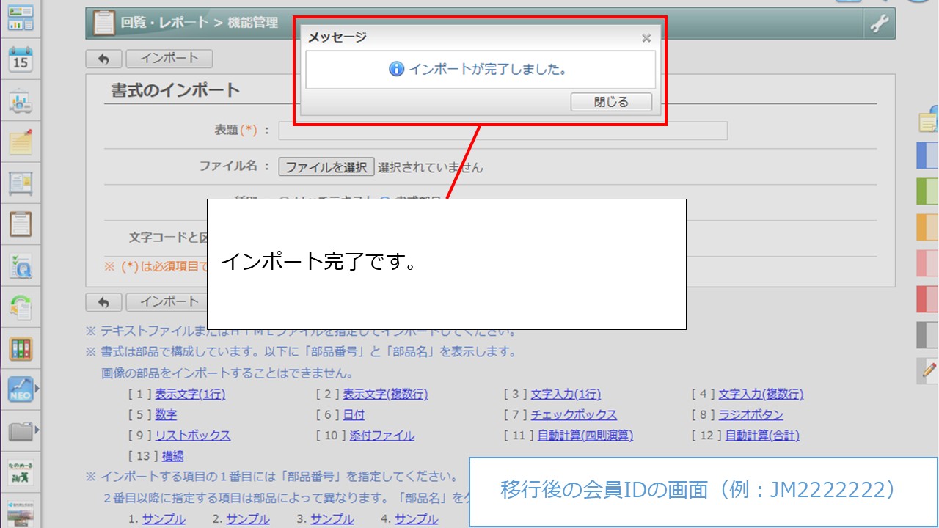
Task: Click the back arrow button above the form
Action: pyautogui.click(x=103, y=59)
